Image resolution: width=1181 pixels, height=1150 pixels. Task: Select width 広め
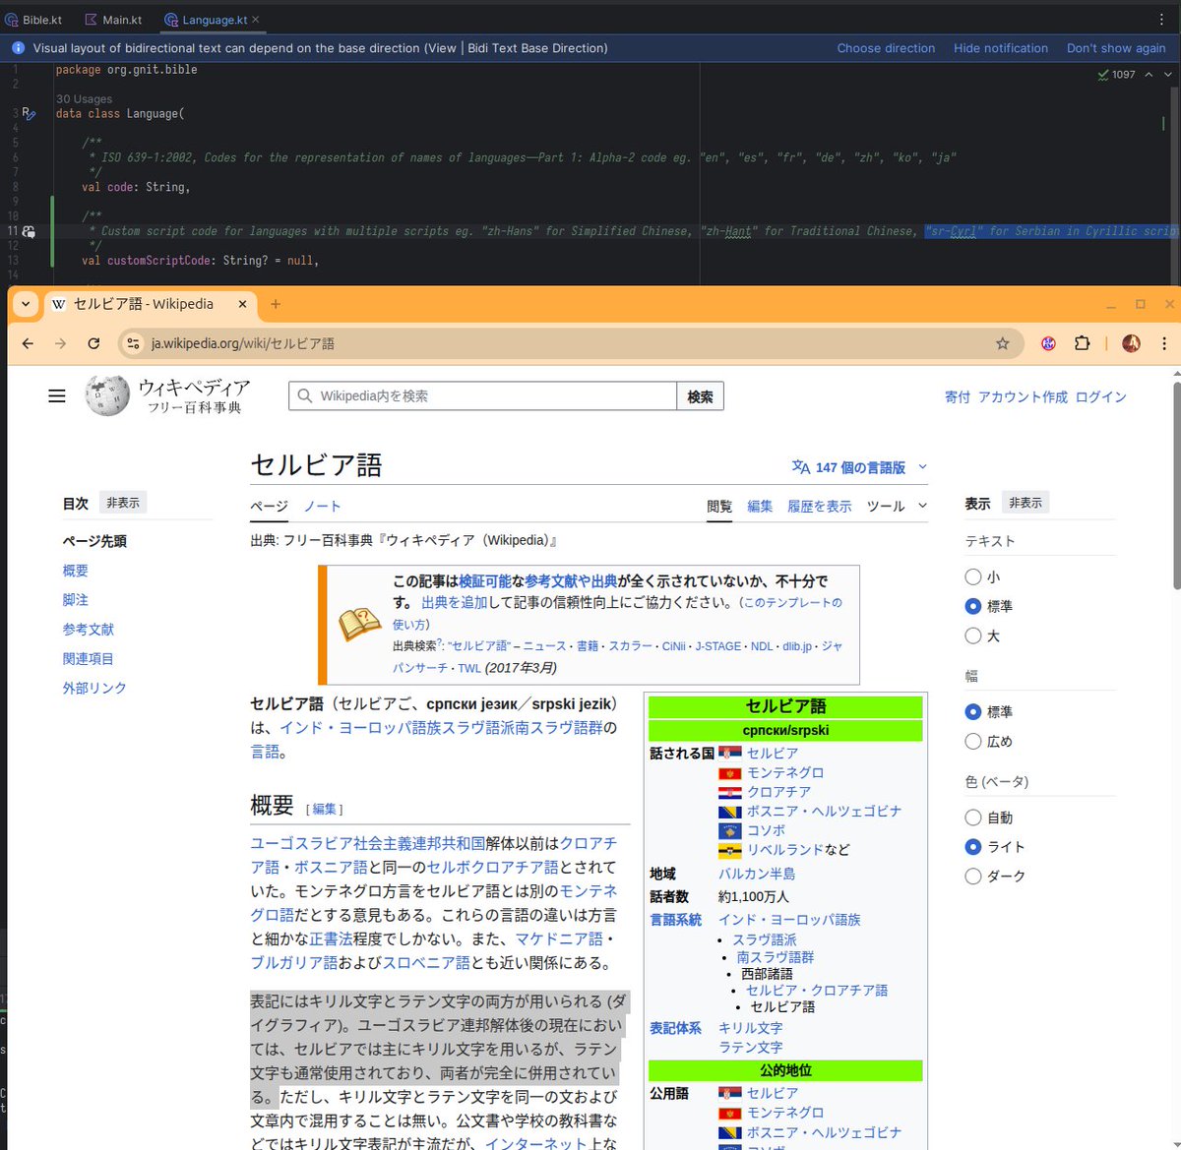[973, 741]
